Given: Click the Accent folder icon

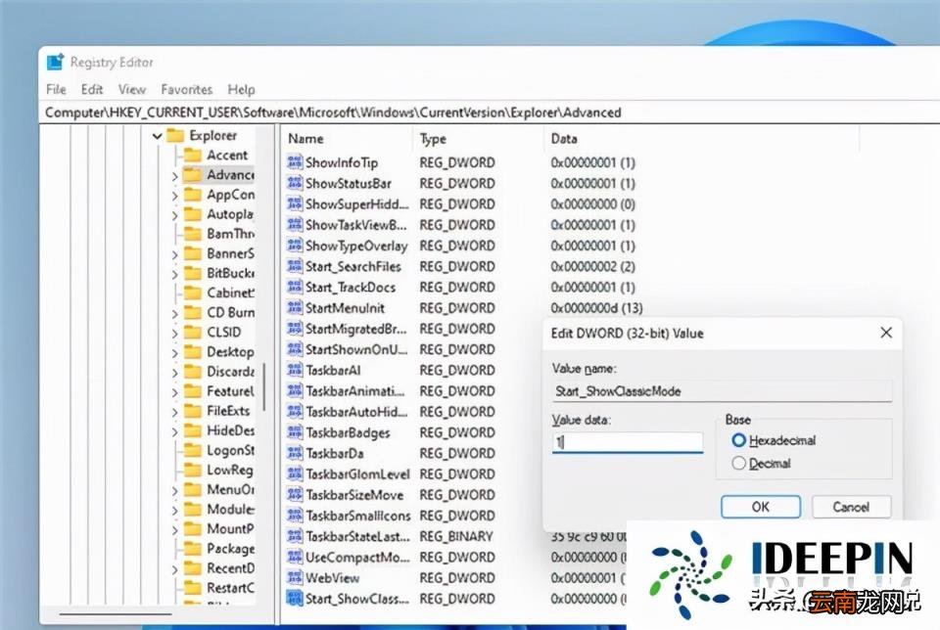Looking at the screenshot, I should [193, 156].
